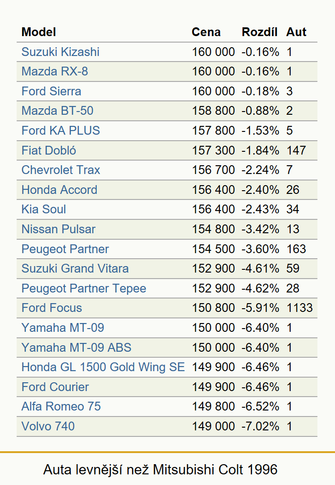Open the Mazda RX-8 link
The image size is (335, 485).
pos(55,71)
